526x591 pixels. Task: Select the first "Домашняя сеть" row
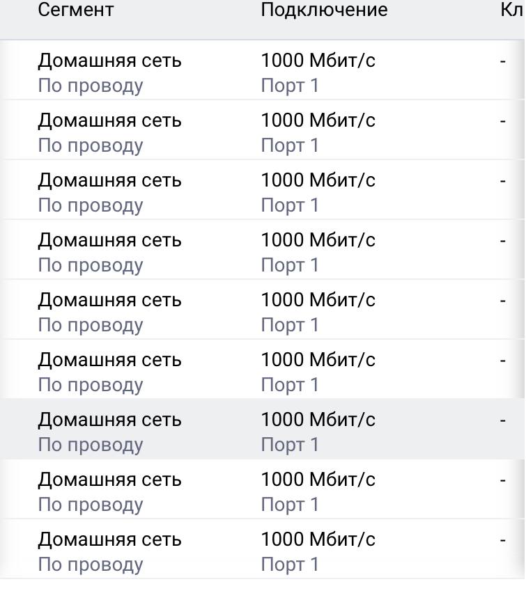coord(109,61)
